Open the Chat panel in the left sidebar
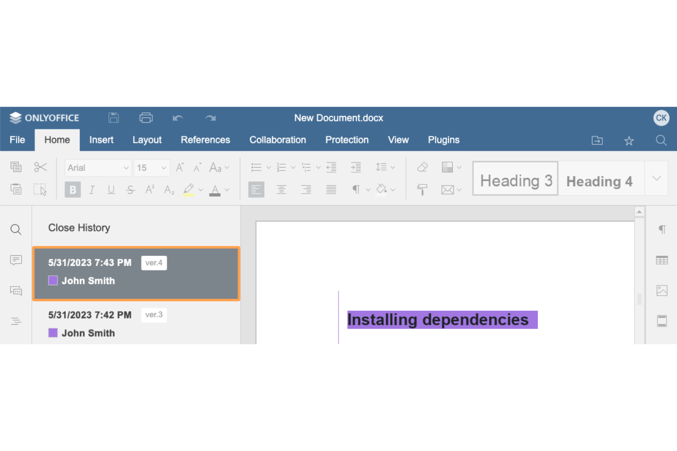The width and height of the screenshot is (677, 451). click(16, 291)
